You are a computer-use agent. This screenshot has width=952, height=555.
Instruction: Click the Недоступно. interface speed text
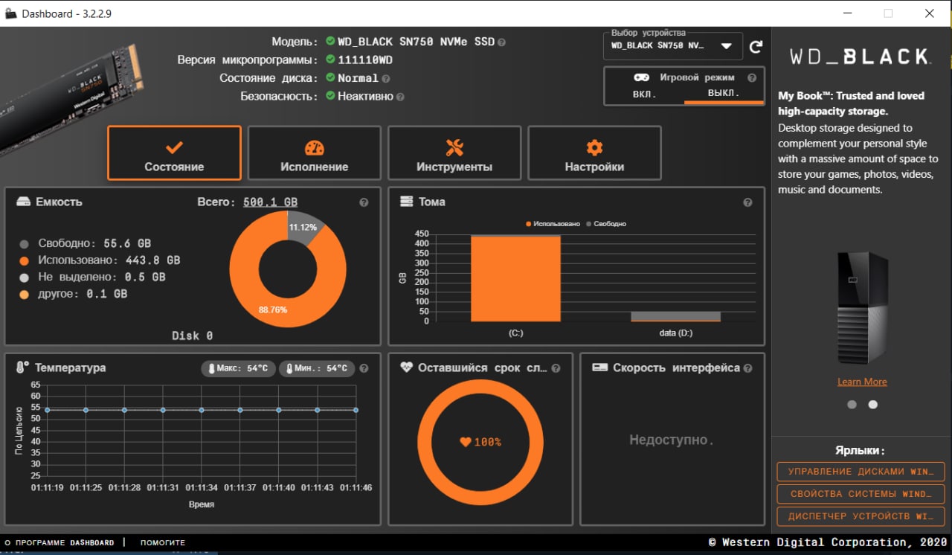coord(672,440)
